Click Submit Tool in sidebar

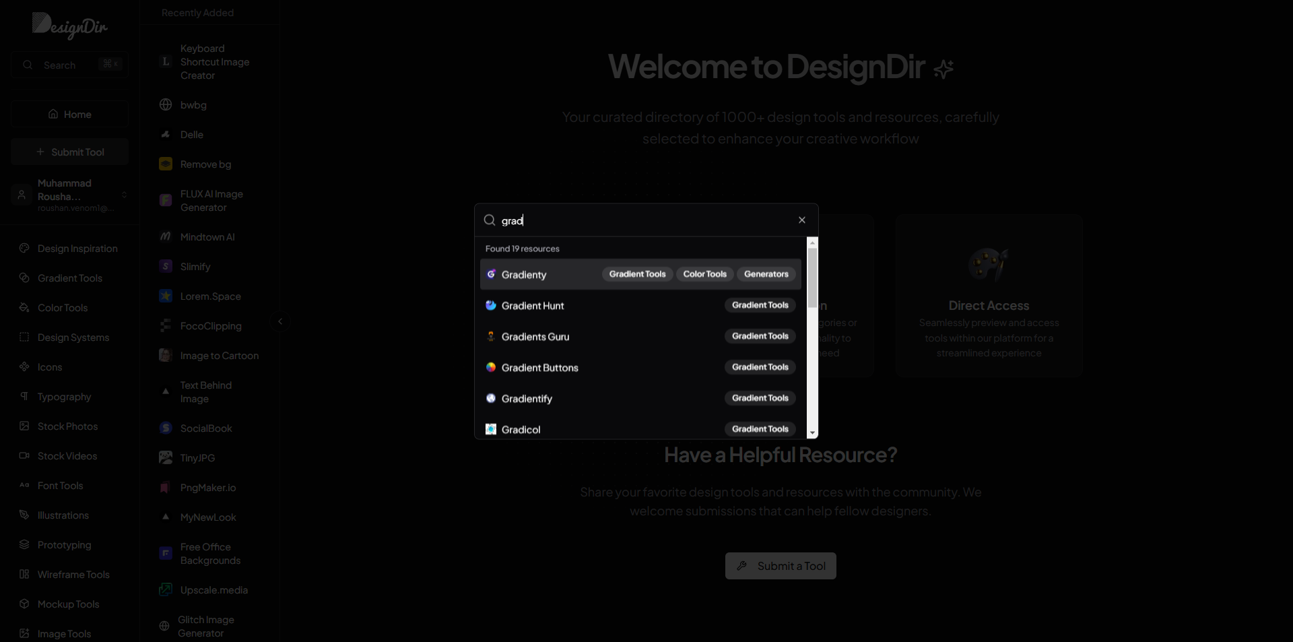pos(69,152)
